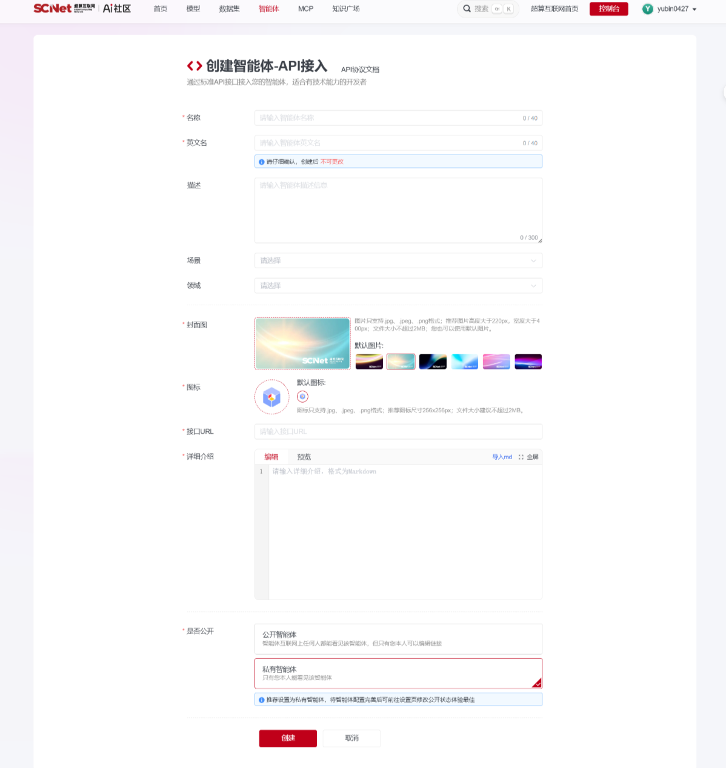Click the 全屏 fullscreen icon in editor

[x=521, y=457]
